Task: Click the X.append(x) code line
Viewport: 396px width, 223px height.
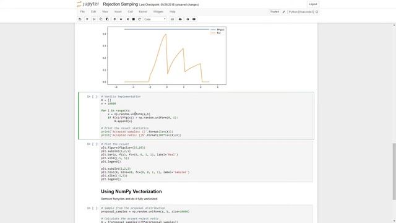Action: point(123,121)
